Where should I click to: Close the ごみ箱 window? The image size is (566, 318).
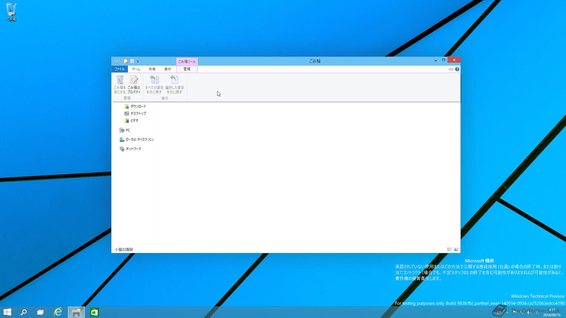[454, 60]
